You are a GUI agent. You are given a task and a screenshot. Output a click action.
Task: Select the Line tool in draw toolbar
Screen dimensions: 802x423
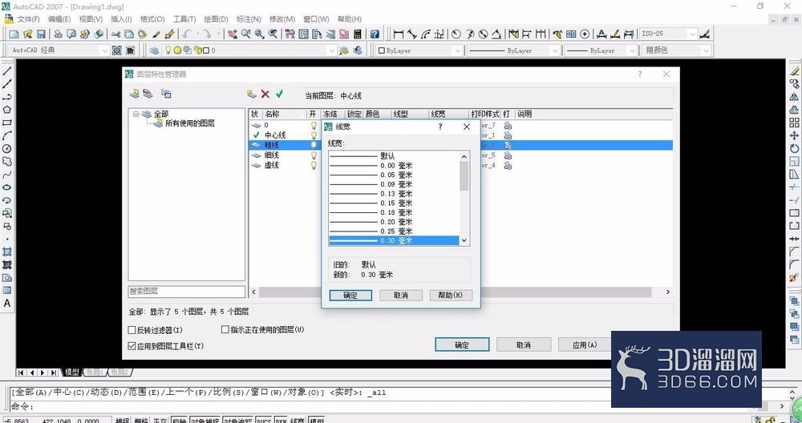pyautogui.click(x=7, y=71)
